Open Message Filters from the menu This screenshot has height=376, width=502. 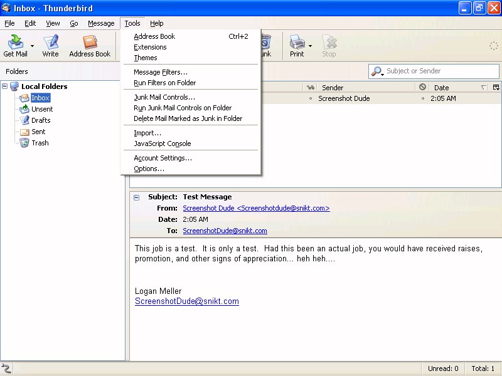[191, 72]
